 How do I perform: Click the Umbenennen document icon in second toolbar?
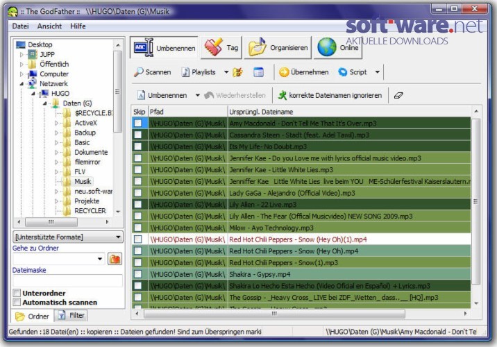click(141, 95)
